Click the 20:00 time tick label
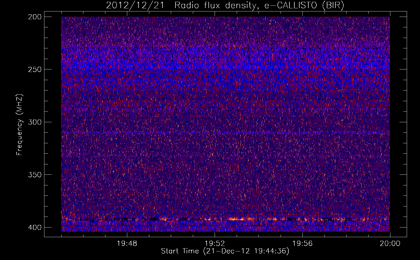 point(390,244)
